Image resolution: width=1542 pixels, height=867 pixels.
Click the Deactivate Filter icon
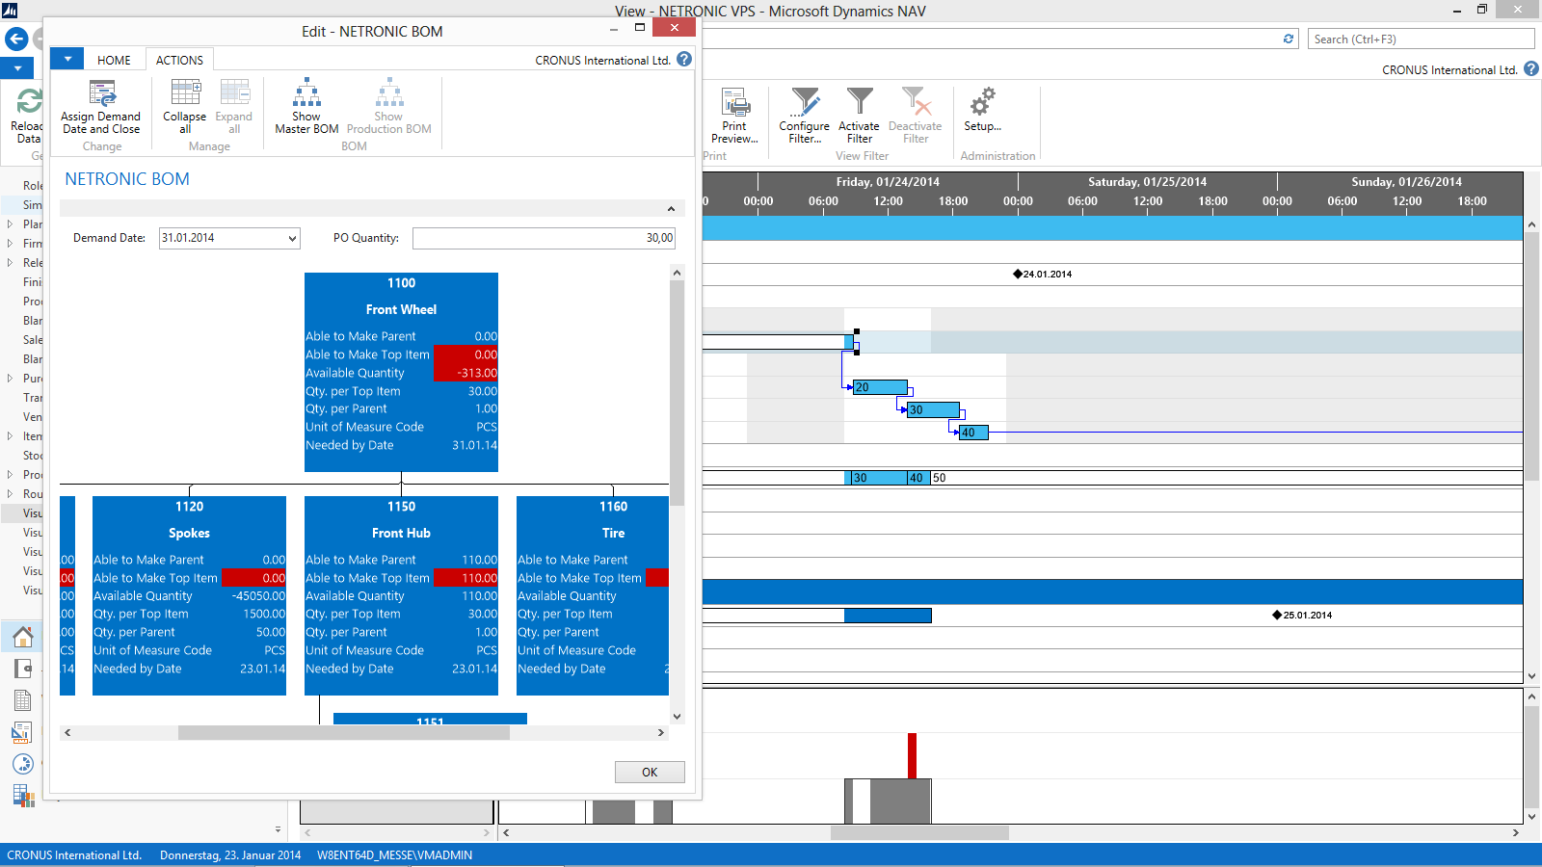(x=916, y=101)
